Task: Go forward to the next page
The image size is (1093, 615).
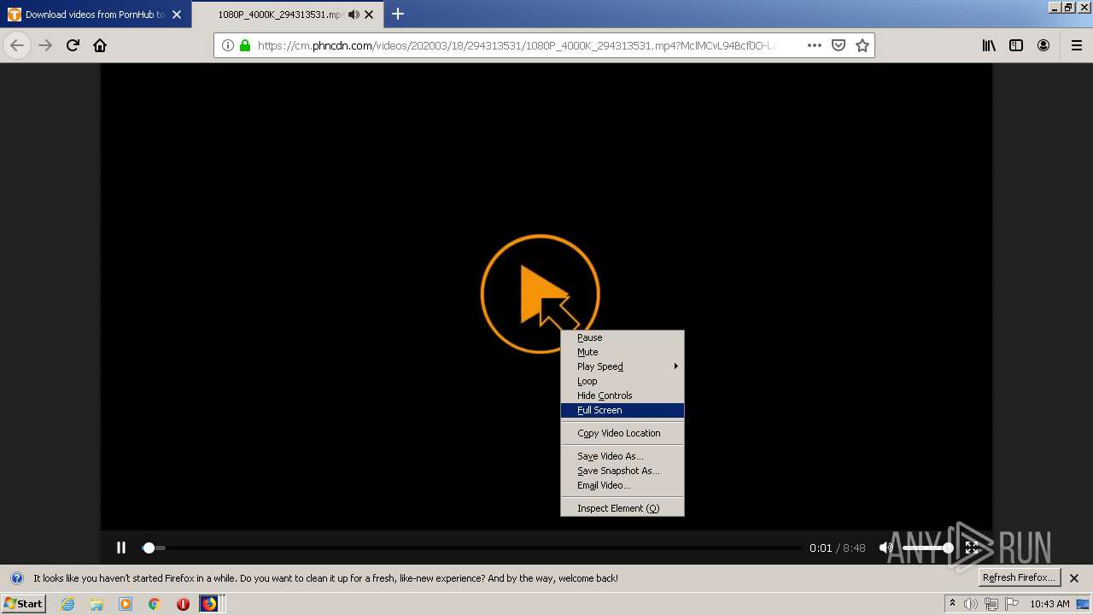Action: tap(45, 45)
